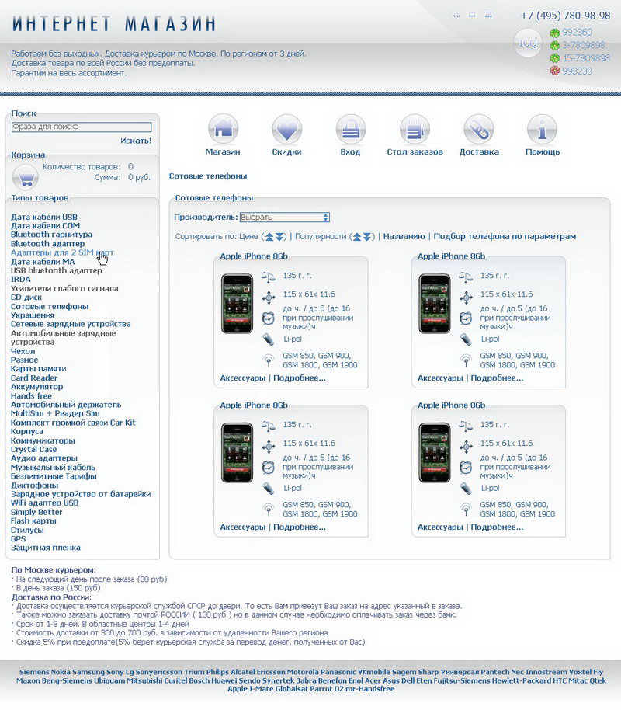Click first iPhone thumbnail in top-left card
621x710 pixels.
pyautogui.click(x=237, y=304)
